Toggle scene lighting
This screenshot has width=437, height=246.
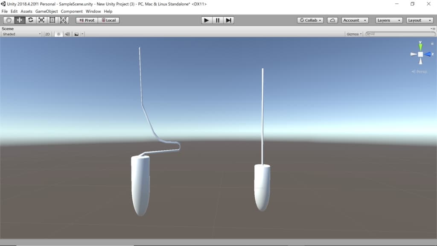[x=58, y=34]
